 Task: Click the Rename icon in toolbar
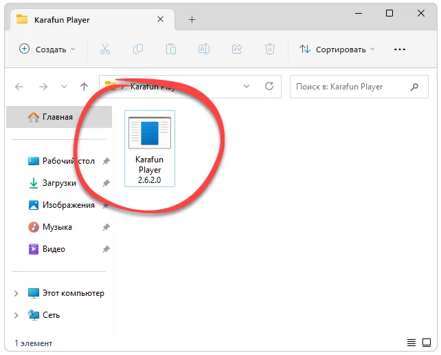[204, 49]
